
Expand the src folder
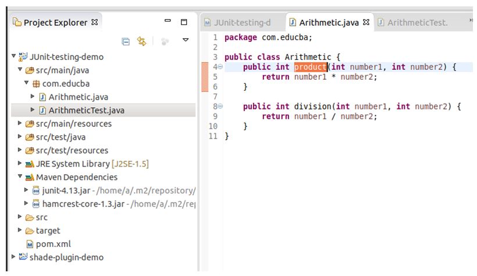(x=20, y=217)
